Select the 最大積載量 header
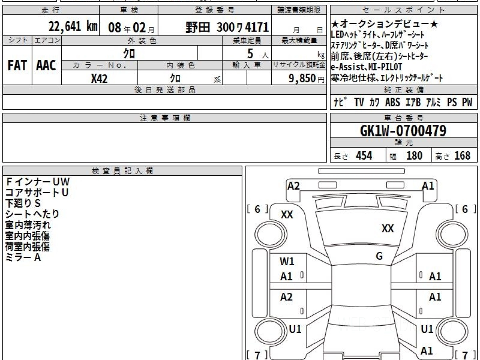 click(x=299, y=40)
